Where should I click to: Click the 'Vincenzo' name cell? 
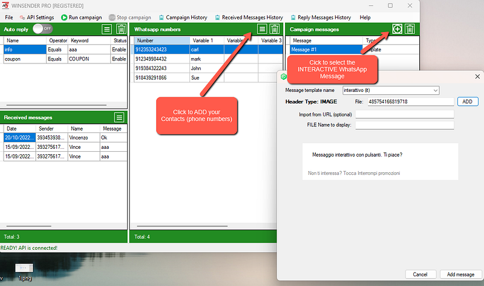pyautogui.click(x=83, y=138)
